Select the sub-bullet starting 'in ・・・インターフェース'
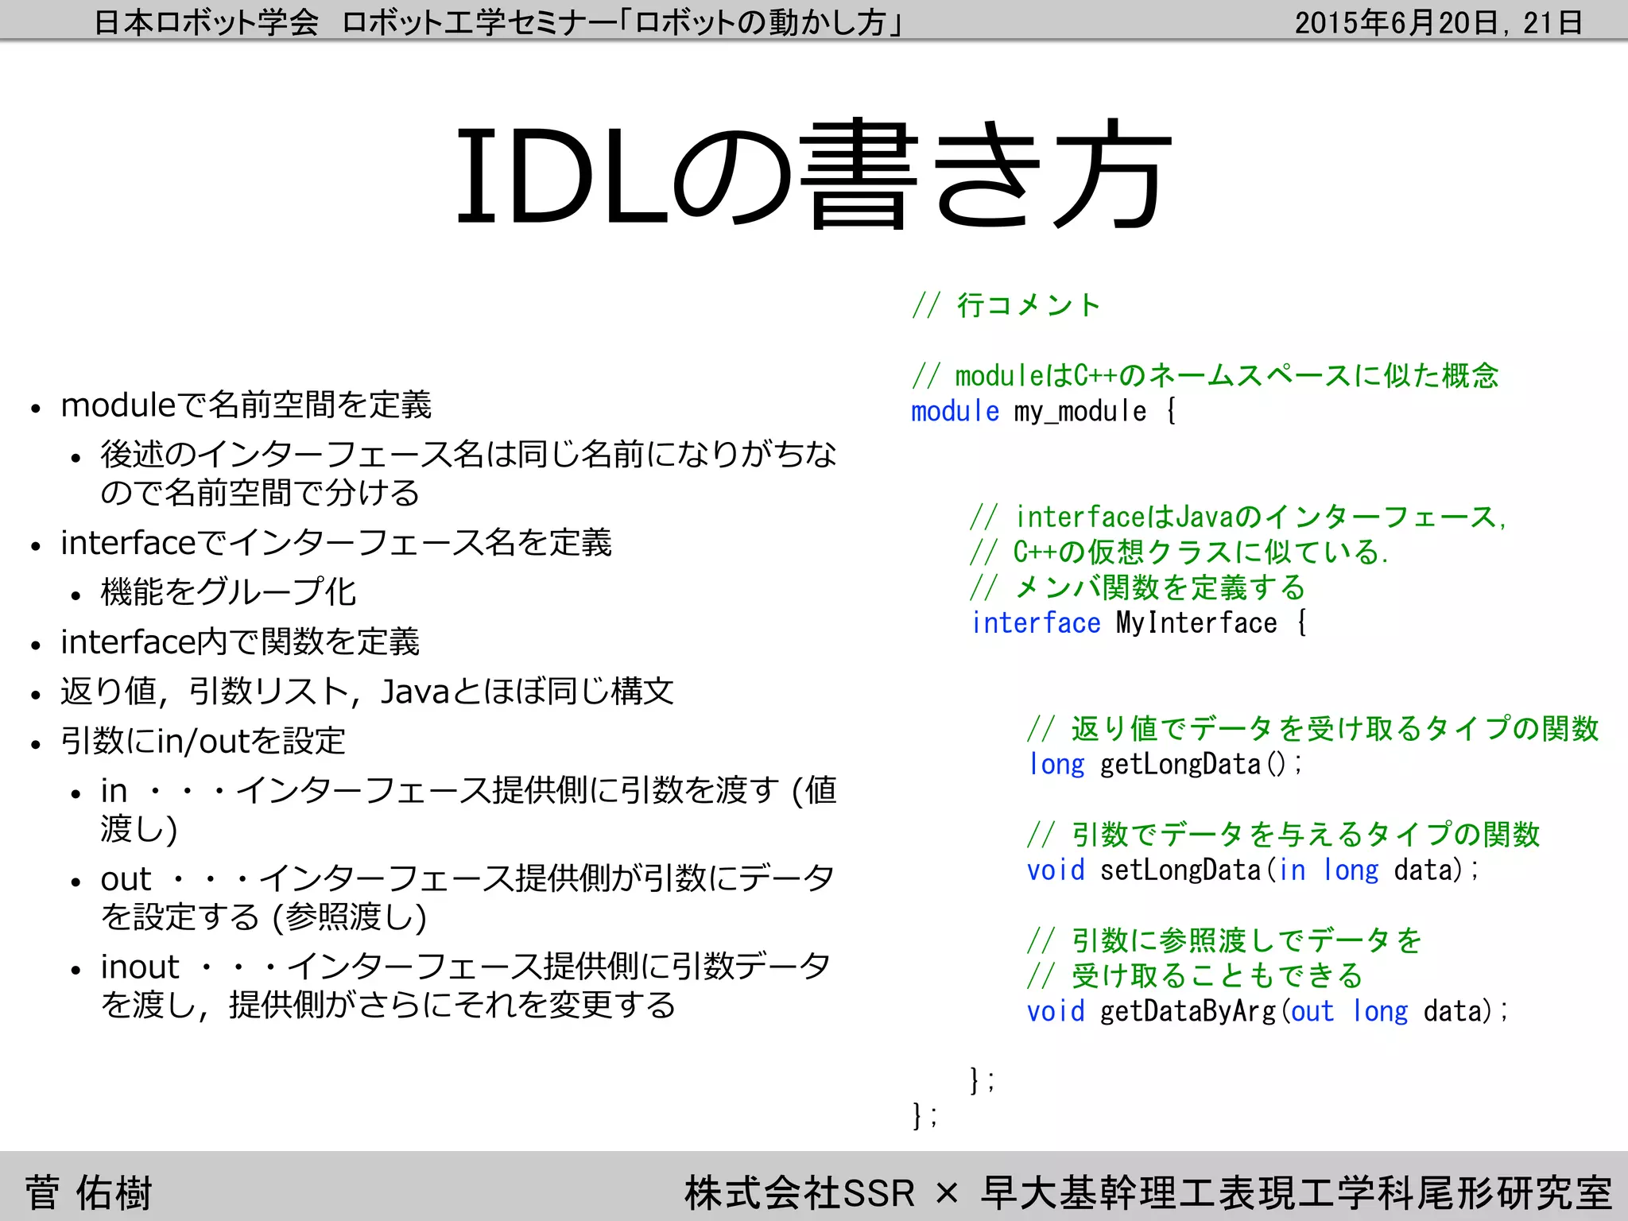1628x1221 pixels. click(x=469, y=810)
